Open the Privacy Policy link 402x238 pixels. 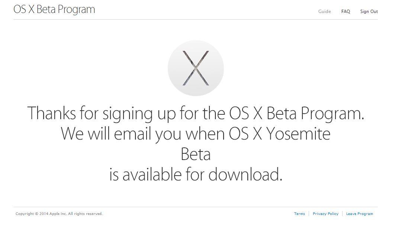[326, 214]
